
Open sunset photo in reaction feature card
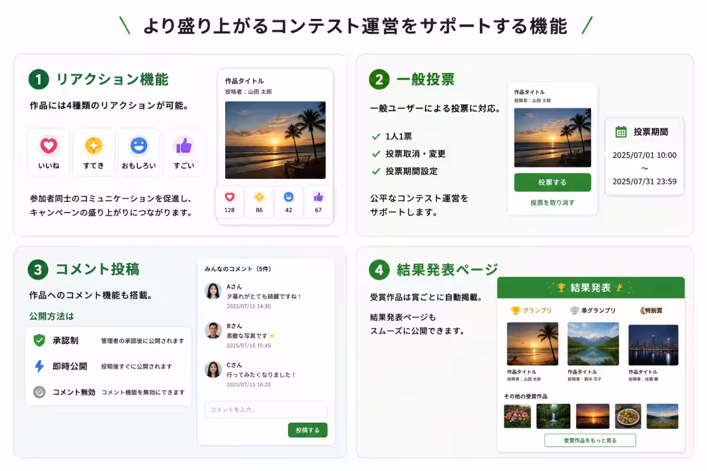click(275, 140)
